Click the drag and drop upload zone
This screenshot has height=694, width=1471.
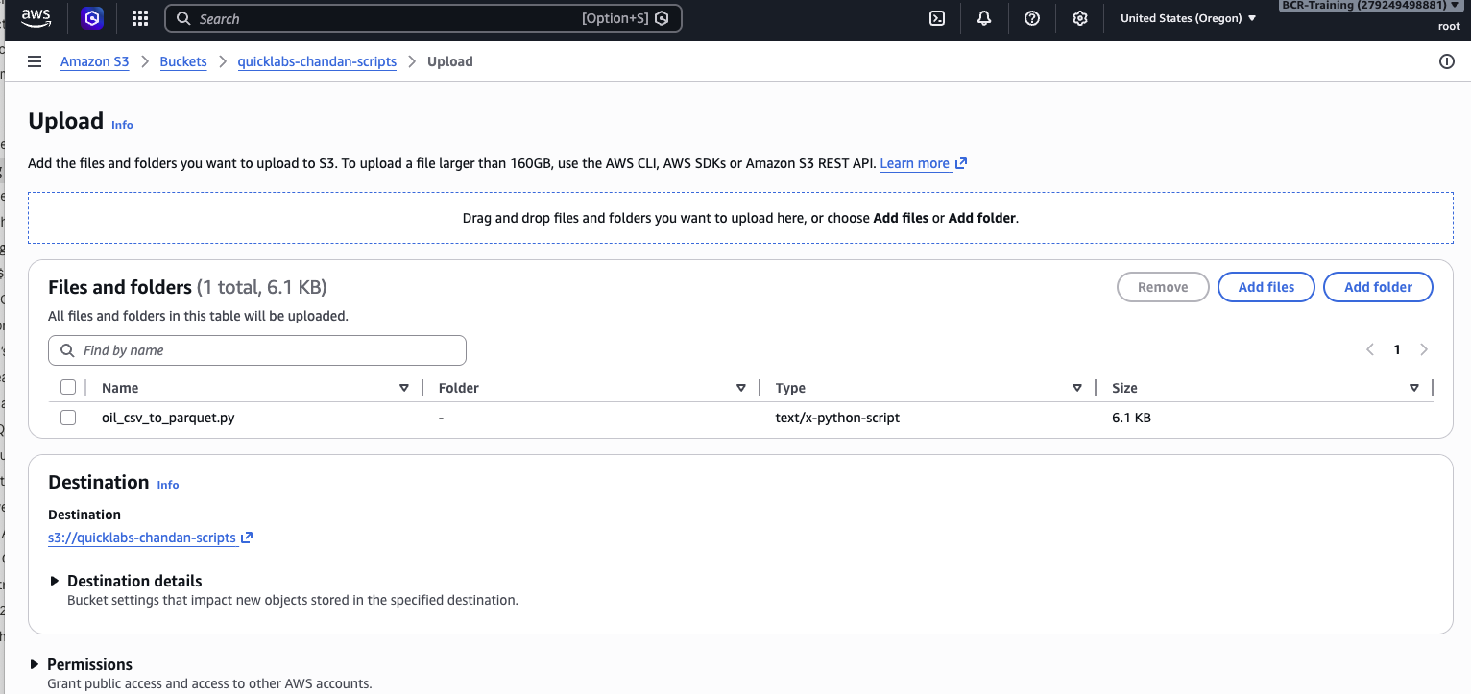[740, 218]
